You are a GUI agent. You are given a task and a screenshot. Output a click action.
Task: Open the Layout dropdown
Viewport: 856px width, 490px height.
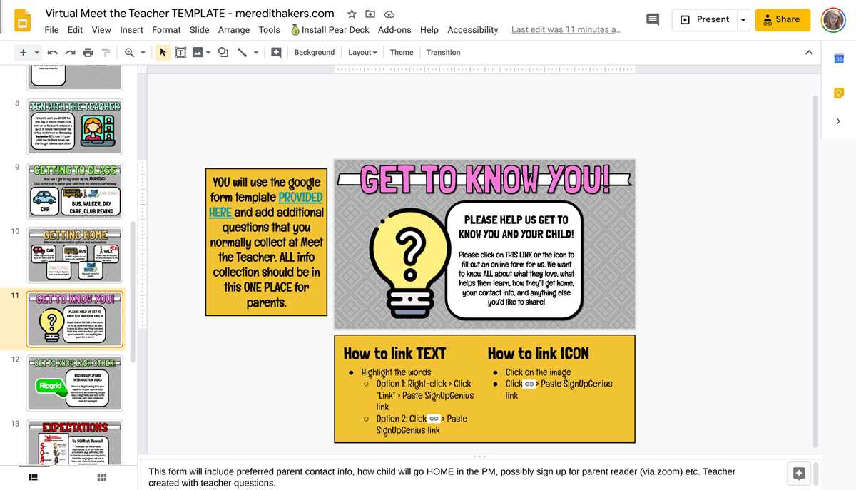(362, 52)
